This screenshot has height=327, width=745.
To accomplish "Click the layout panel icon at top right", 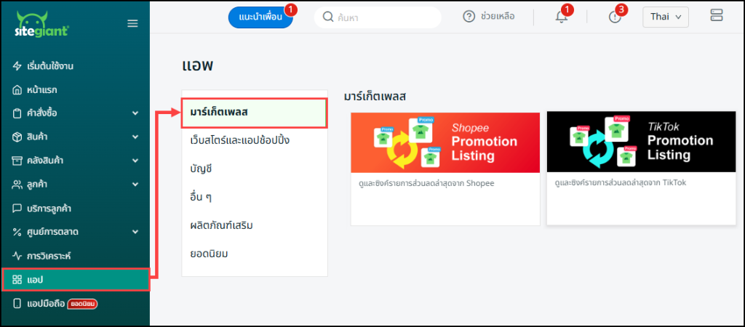I will pyautogui.click(x=717, y=16).
